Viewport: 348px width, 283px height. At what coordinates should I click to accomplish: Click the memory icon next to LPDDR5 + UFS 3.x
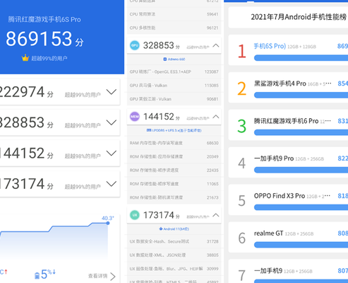click(x=149, y=130)
